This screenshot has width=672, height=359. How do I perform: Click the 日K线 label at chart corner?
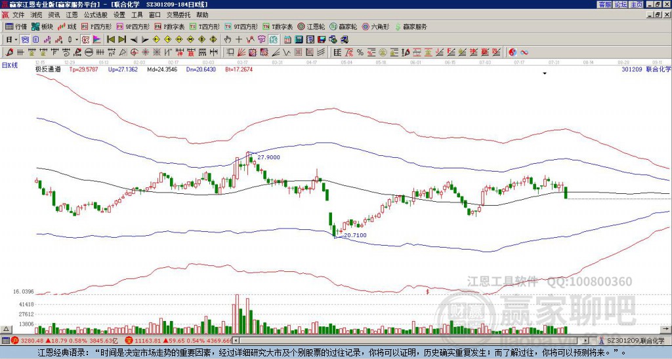(10, 66)
